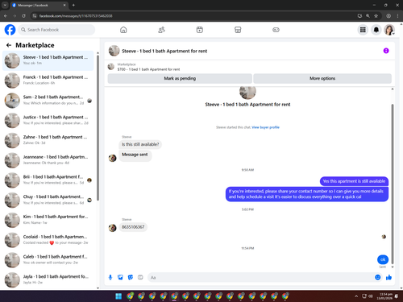Image resolution: width=403 pixels, height=302 pixels.
Task: Open Brii conversation in chat list
Action: point(48,180)
